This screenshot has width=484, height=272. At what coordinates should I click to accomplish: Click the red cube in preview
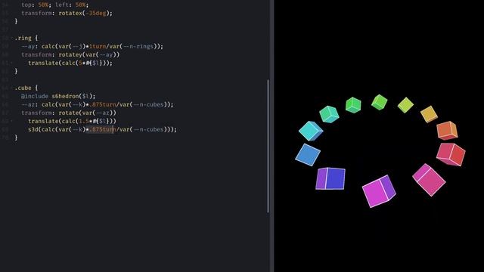tap(451, 154)
